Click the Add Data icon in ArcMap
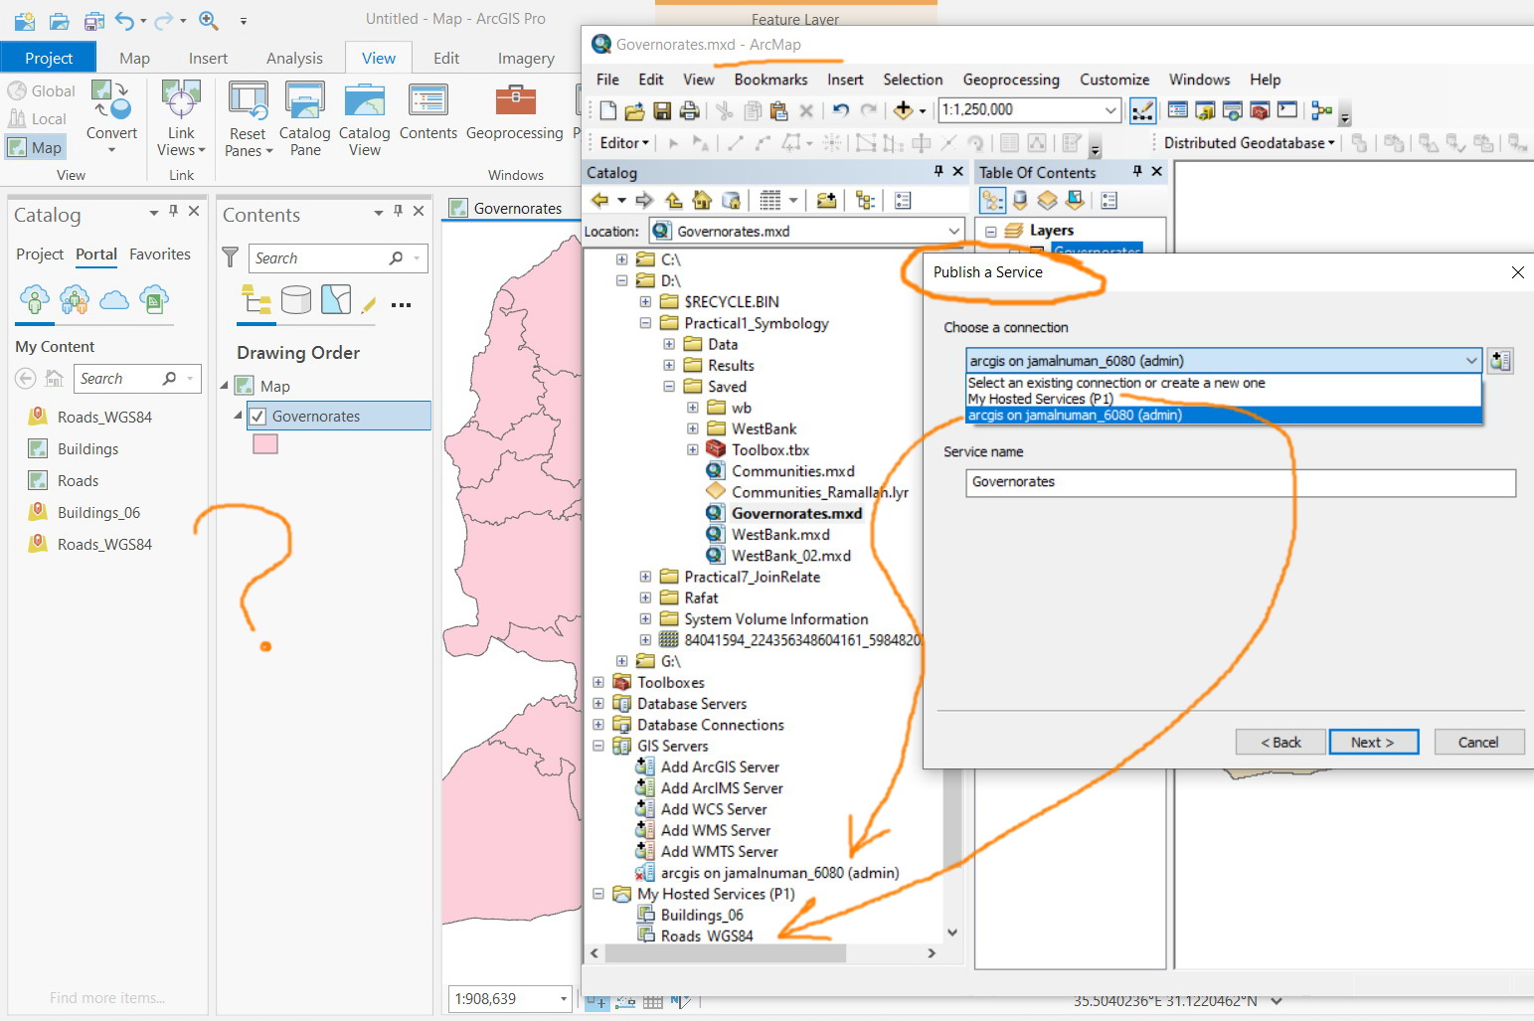Screen dimensions: 1534x1021 pos(903,110)
